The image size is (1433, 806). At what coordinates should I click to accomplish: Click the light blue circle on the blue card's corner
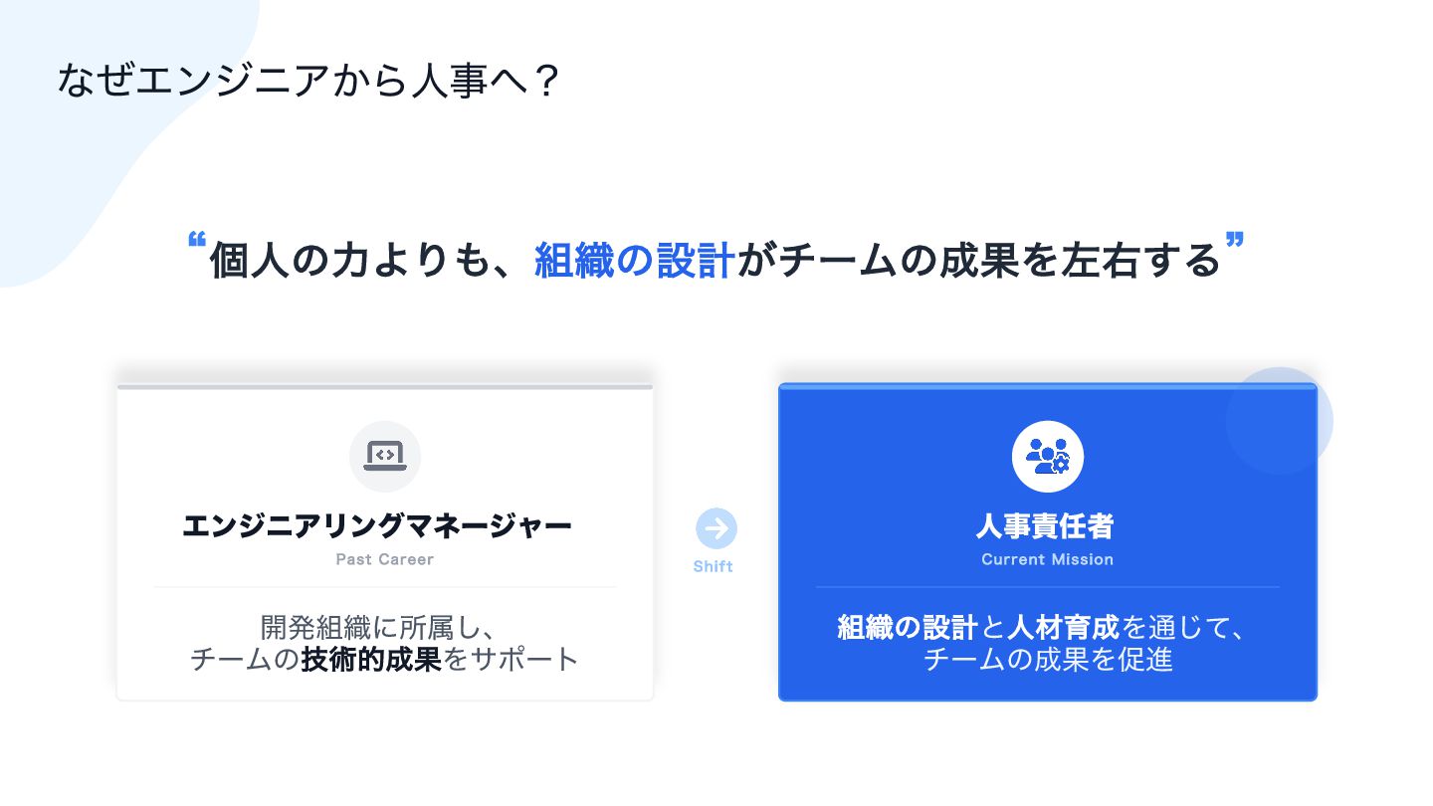pyautogui.click(x=1280, y=421)
